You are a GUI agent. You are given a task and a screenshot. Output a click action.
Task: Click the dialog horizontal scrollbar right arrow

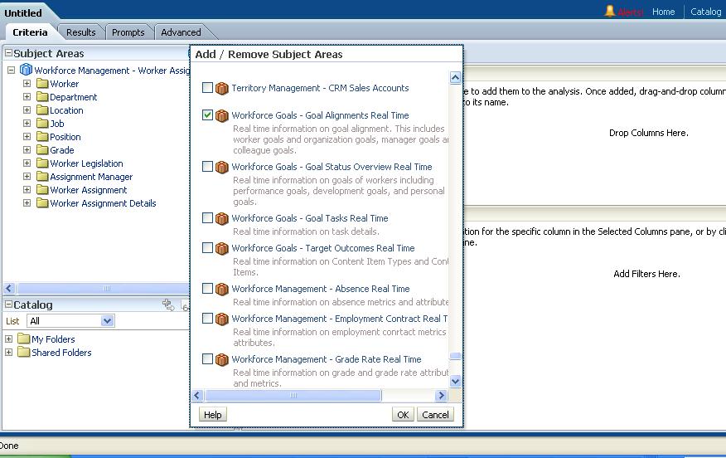tap(441, 396)
